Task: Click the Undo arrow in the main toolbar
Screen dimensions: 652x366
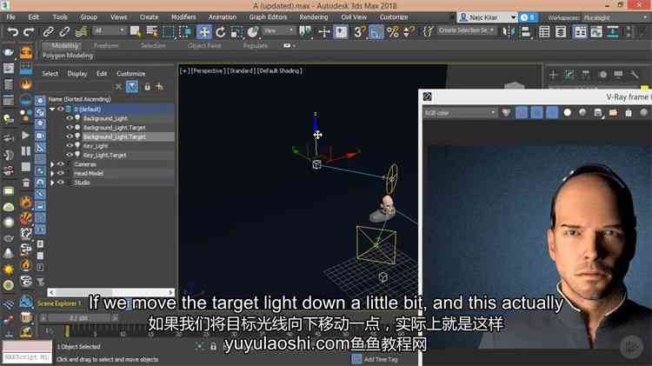Action: pos(13,31)
